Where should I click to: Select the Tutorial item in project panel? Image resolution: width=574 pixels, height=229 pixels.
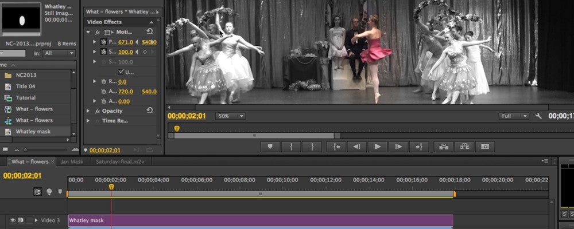(x=26, y=97)
